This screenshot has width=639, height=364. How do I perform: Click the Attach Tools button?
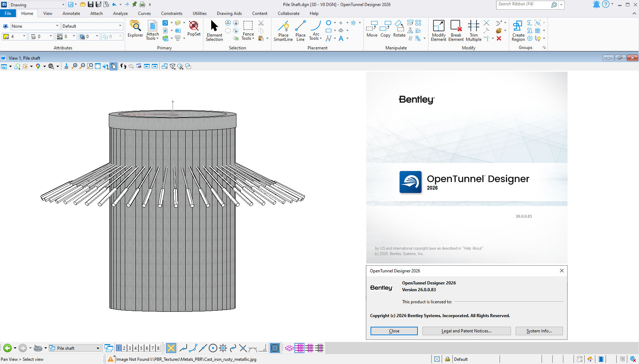153,31
